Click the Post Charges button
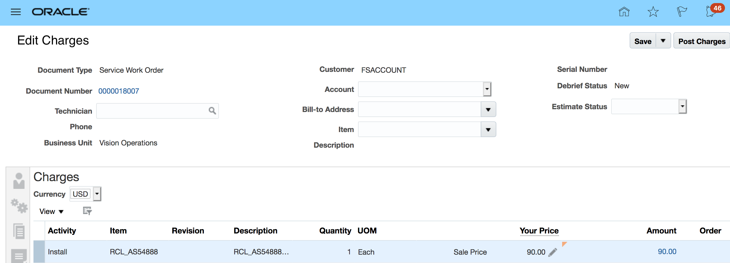The image size is (730, 263). coord(702,41)
